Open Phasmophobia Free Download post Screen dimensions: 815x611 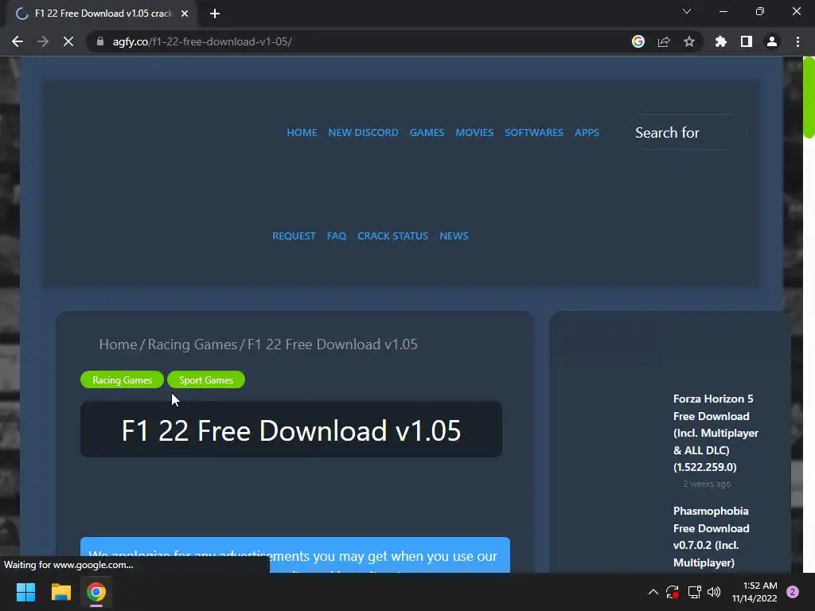coord(711,537)
